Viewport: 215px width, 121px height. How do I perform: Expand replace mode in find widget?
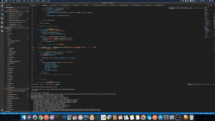(168, 8)
